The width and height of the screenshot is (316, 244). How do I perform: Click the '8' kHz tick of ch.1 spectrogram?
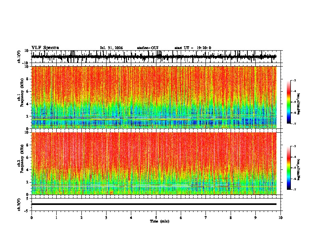[28, 79]
